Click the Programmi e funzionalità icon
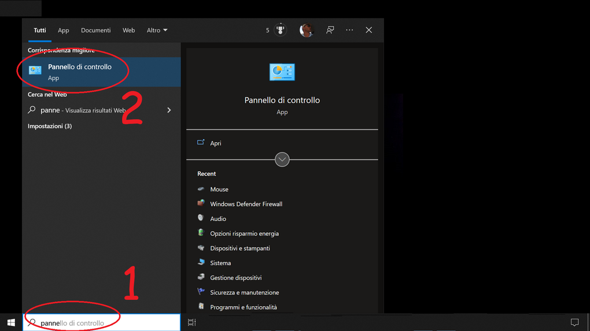The width and height of the screenshot is (590, 331). tap(201, 306)
